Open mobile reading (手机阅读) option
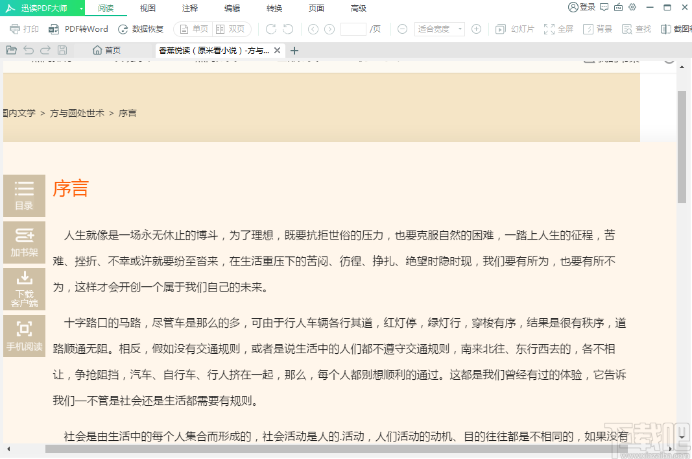The image size is (692, 459). click(24, 335)
